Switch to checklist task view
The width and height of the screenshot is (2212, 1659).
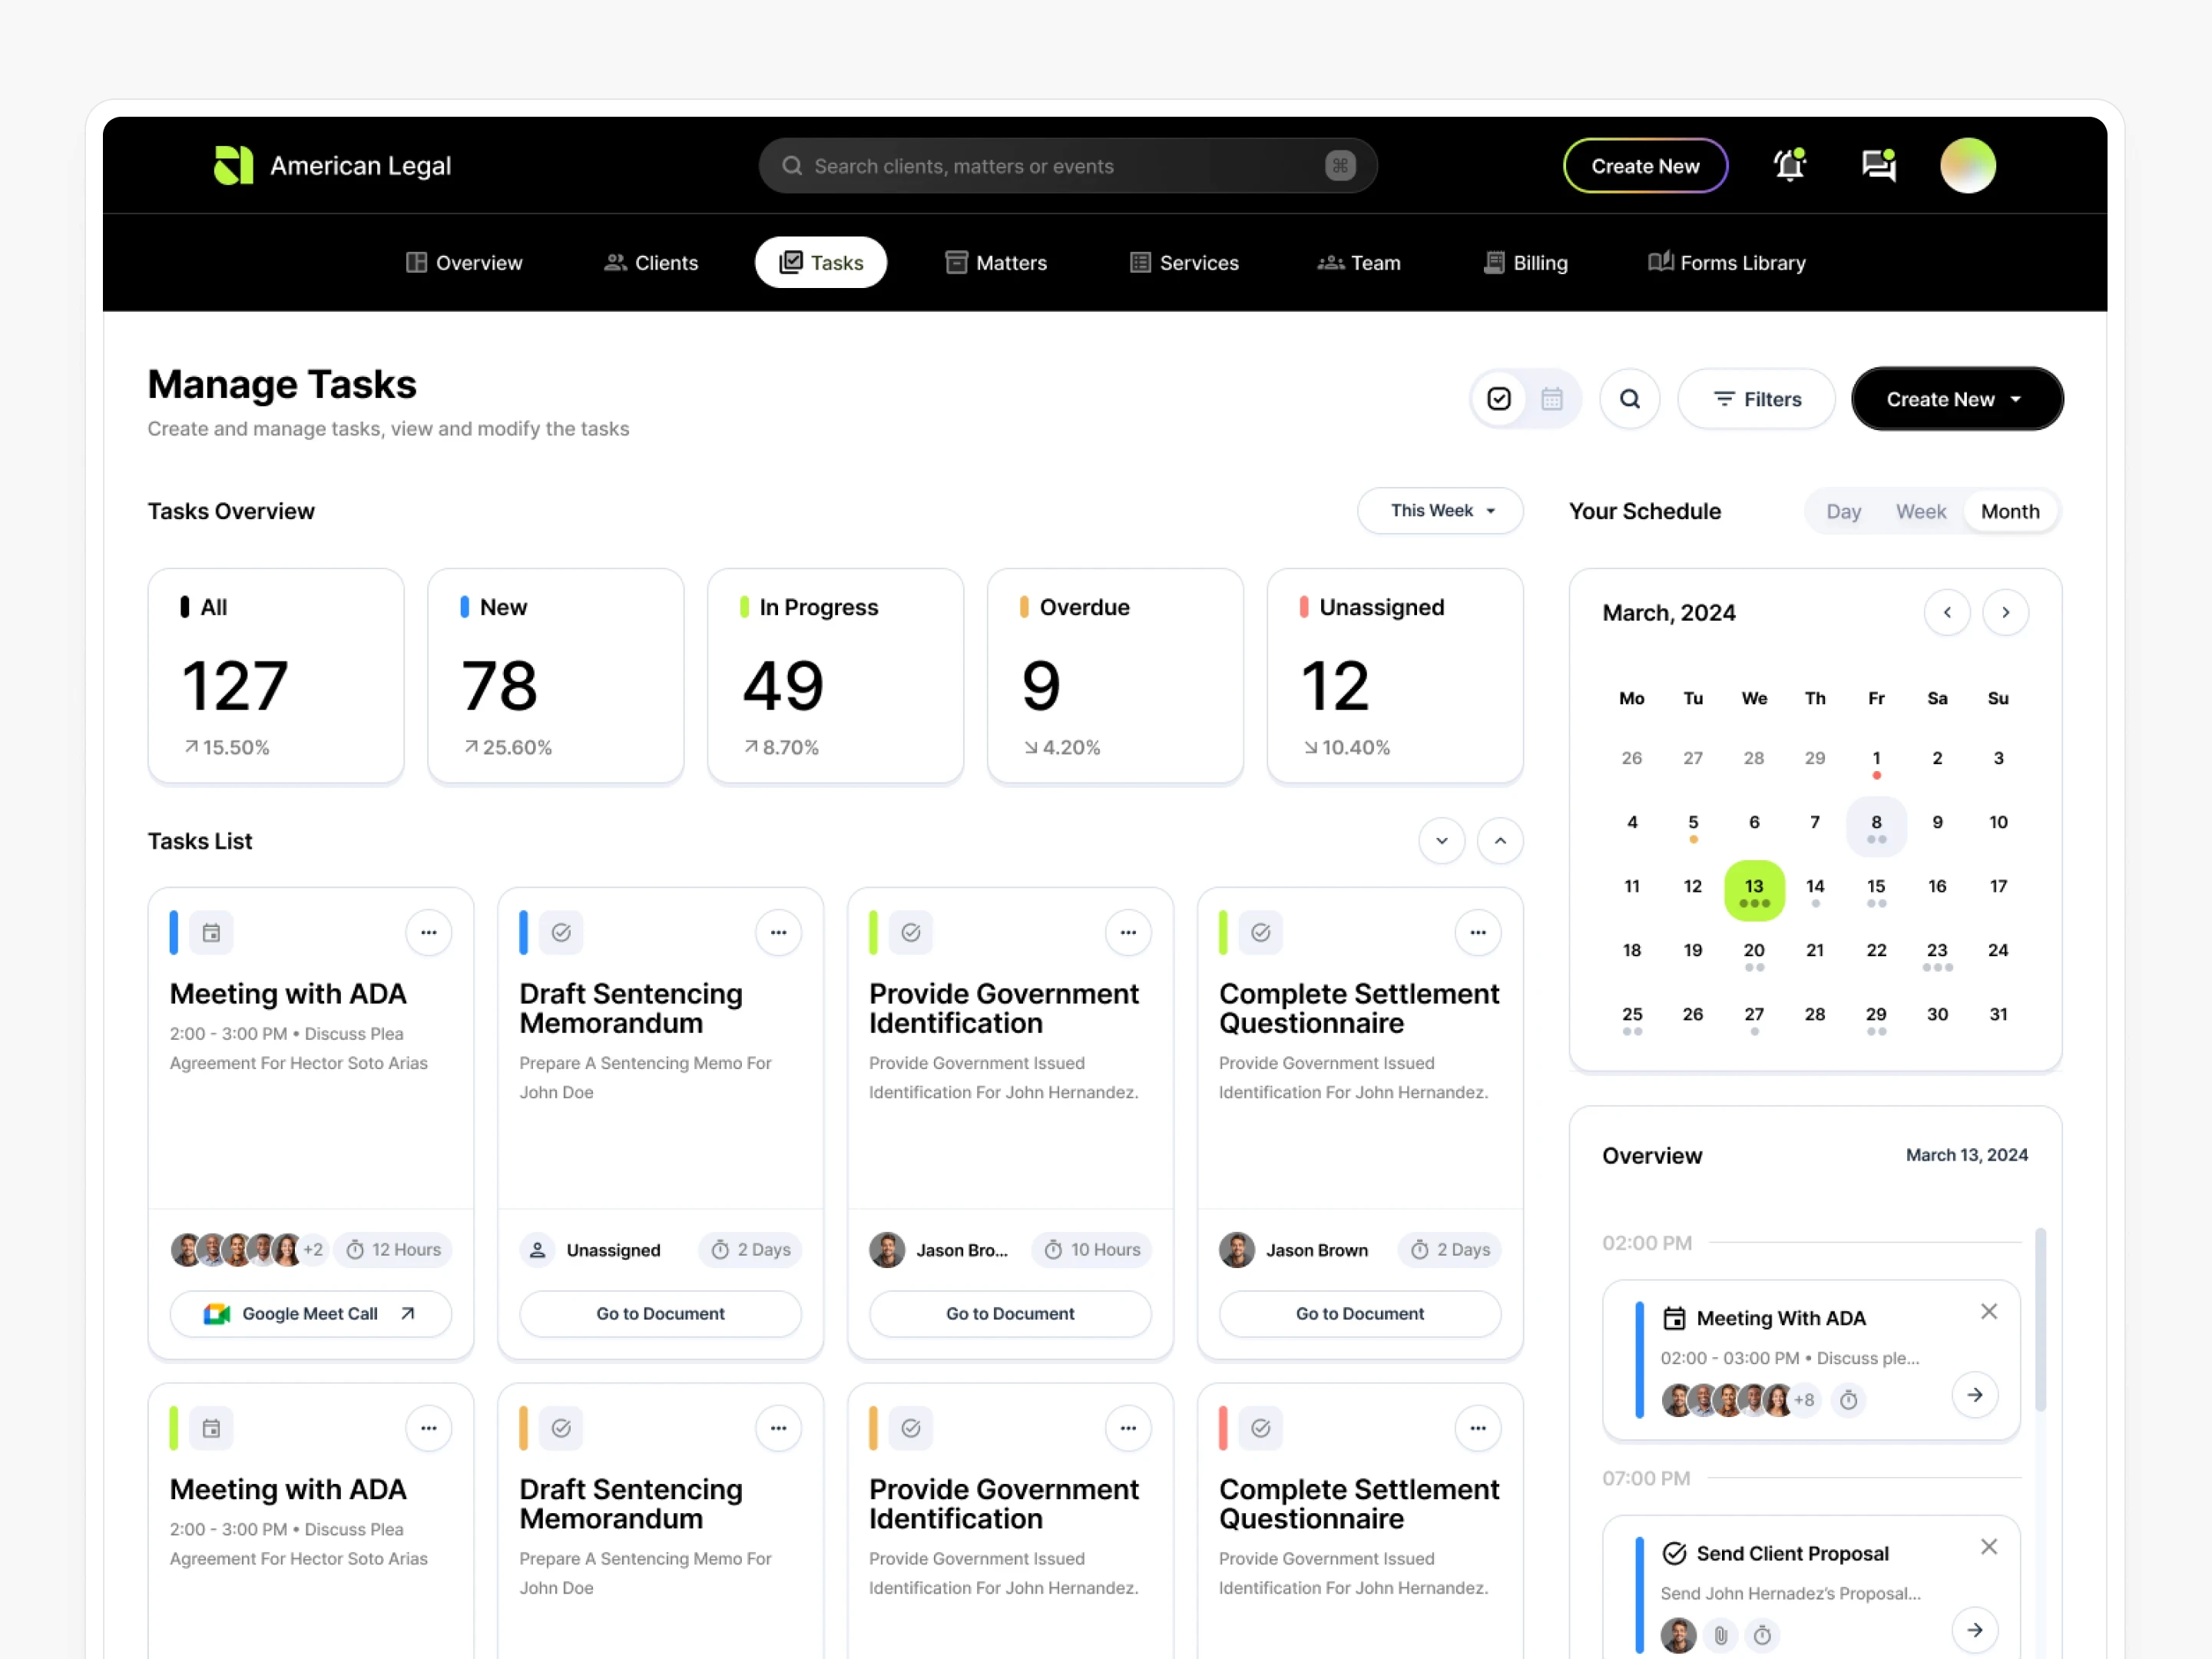tap(1498, 399)
